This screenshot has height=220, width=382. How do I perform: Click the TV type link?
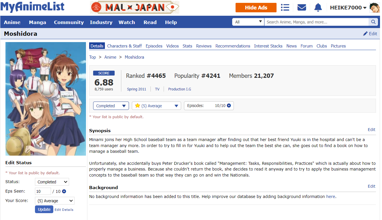click(x=157, y=89)
